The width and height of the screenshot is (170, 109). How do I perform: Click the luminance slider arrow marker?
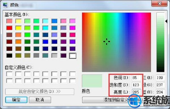point(166,21)
